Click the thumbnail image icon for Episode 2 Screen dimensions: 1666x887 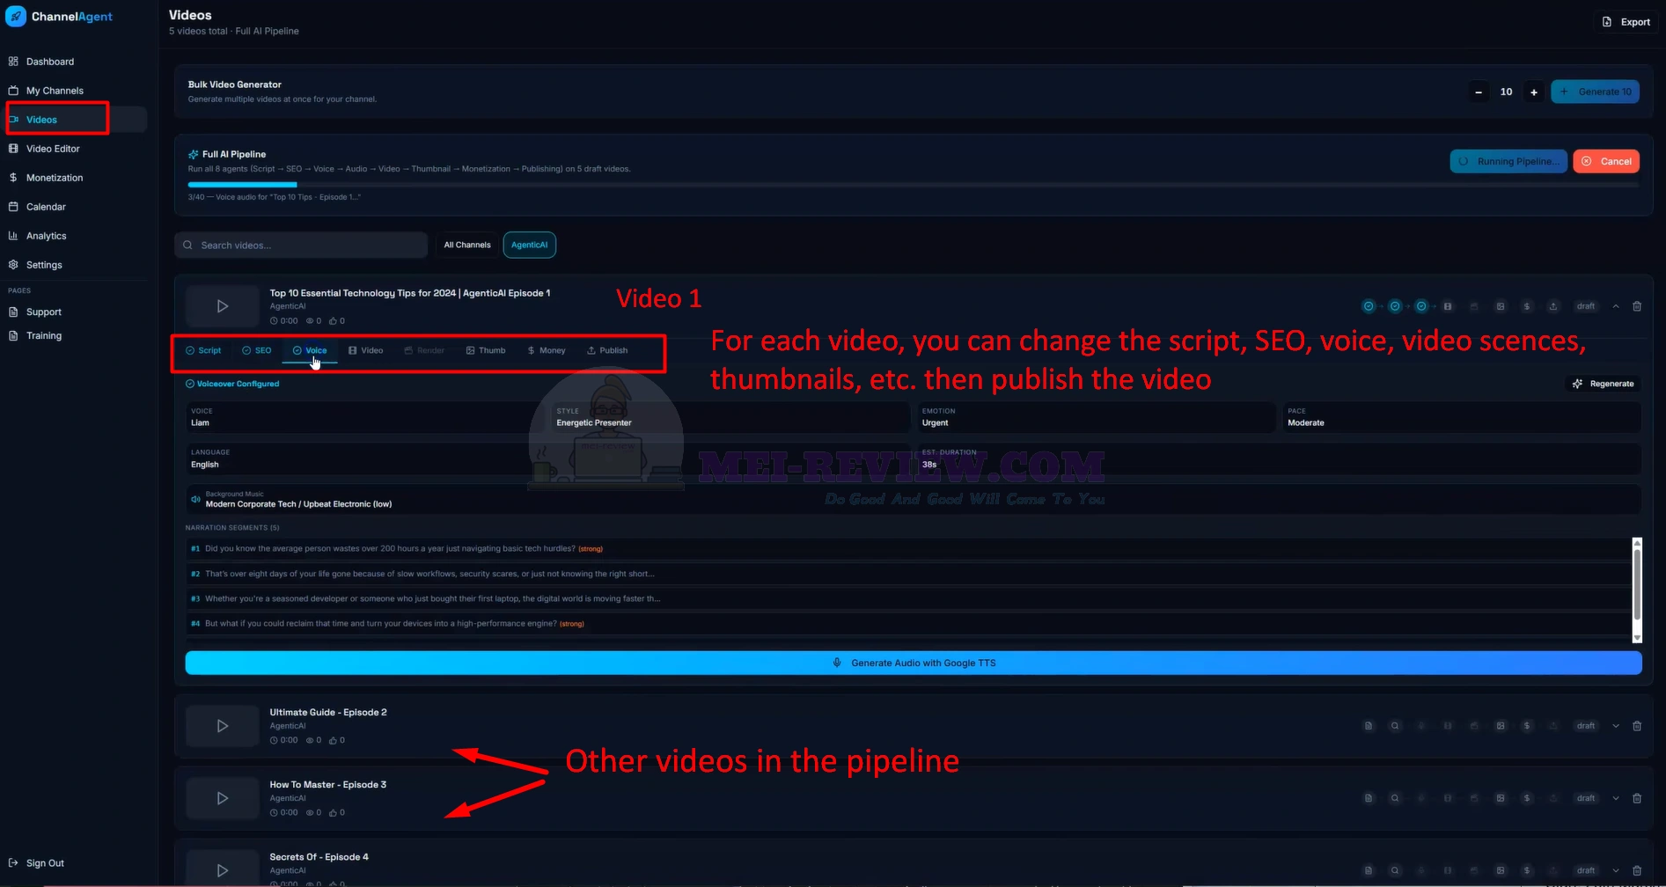[x=1501, y=726]
